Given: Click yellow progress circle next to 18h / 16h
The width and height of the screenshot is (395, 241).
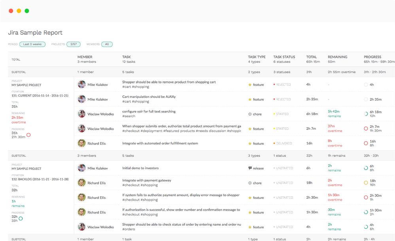Looking at the screenshot, I should click(366, 183).
